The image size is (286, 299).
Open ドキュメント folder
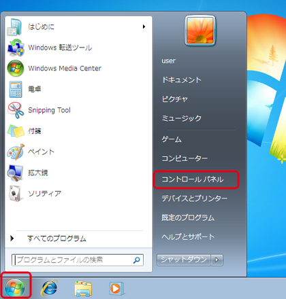pyautogui.click(x=182, y=80)
